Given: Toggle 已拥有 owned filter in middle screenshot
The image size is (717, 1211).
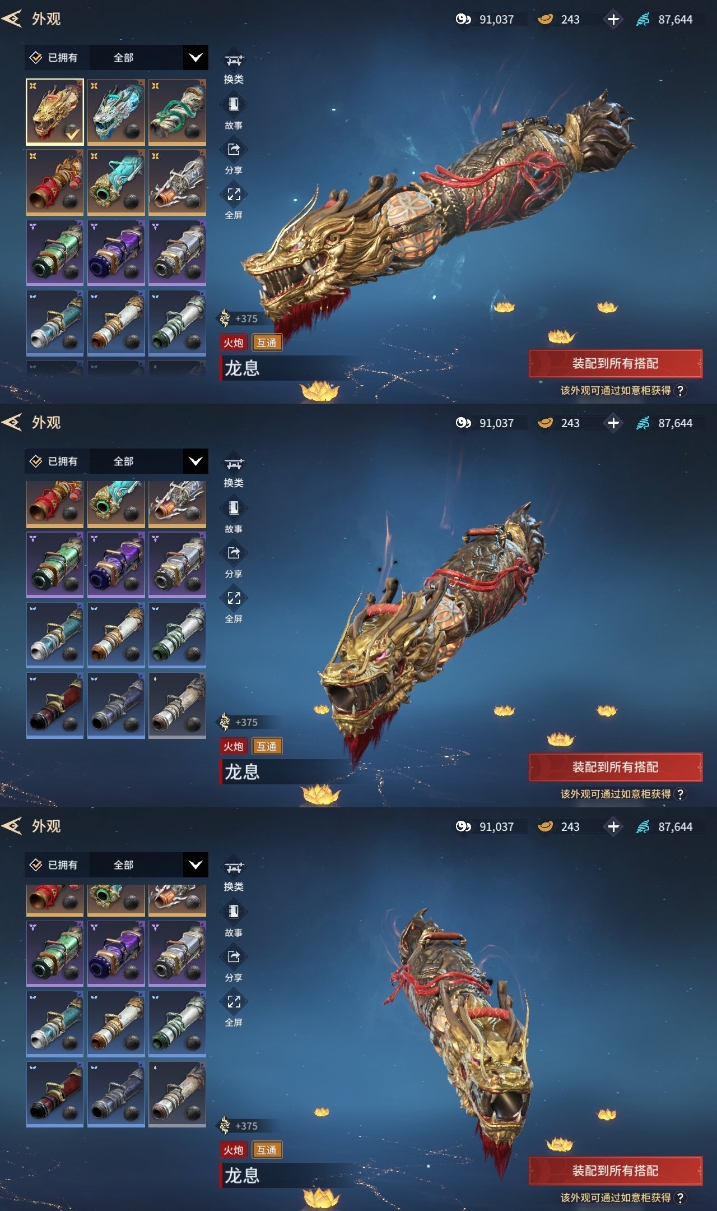Looking at the screenshot, I should click(54, 461).
